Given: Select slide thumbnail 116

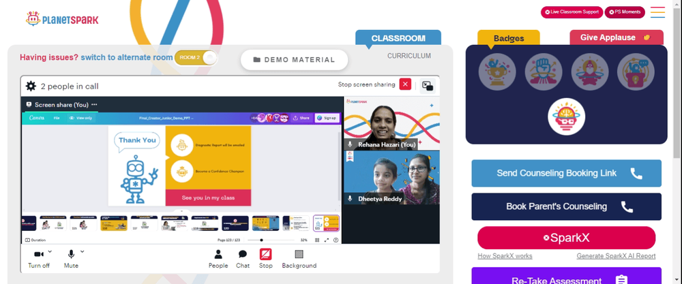Looking at the screenshot, I should click(114, 223).
